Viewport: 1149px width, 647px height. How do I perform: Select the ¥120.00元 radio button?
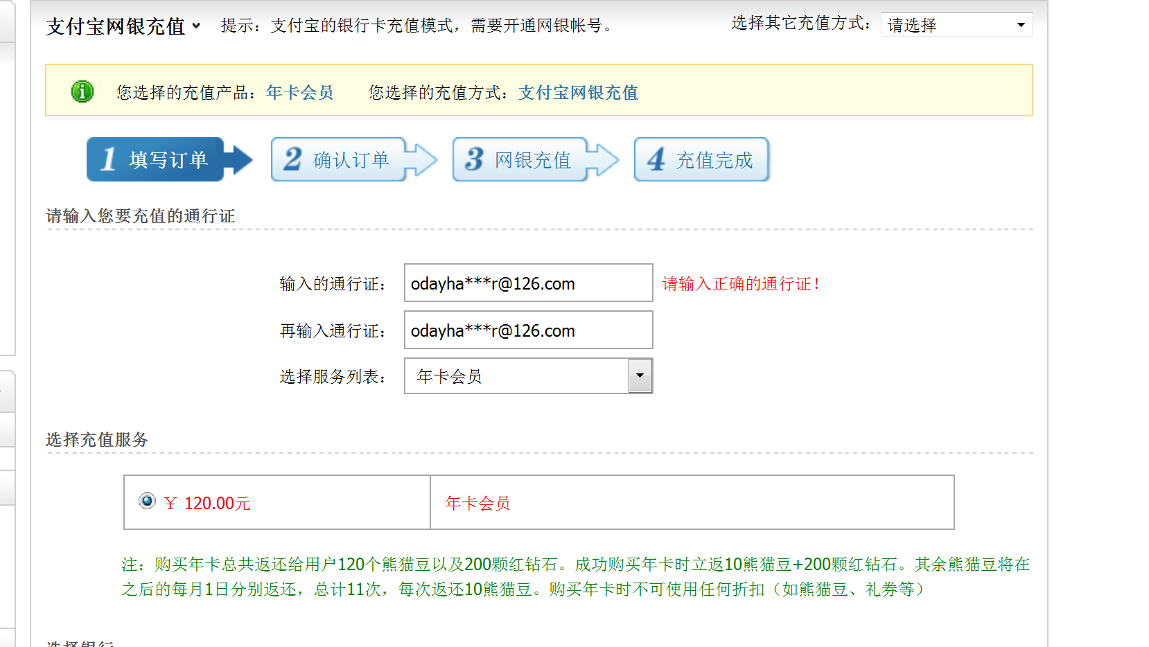[147, 500]
